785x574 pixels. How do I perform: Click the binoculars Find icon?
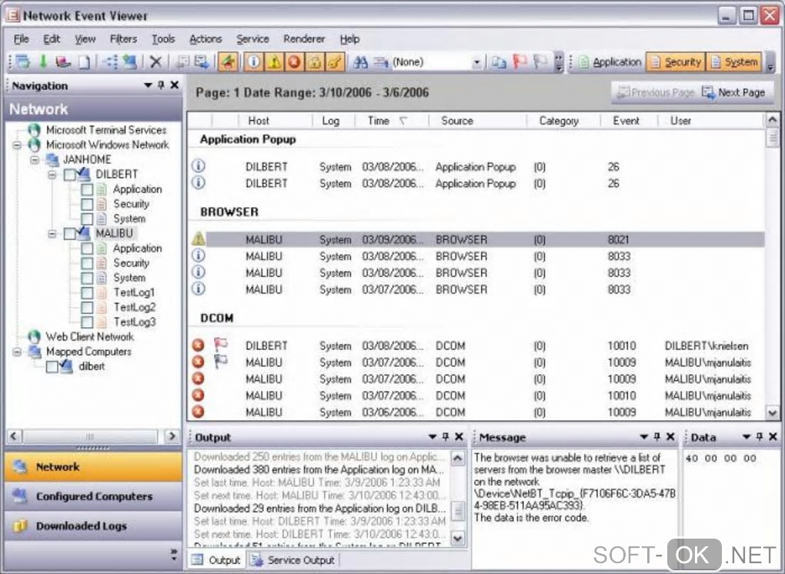(x=360, y=62)
